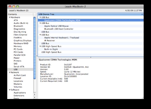Screen dimensions: 151x109
Task: Collapse the USB Bus above Apple Internal Keyboard
Action: click(x=40, y=35)
